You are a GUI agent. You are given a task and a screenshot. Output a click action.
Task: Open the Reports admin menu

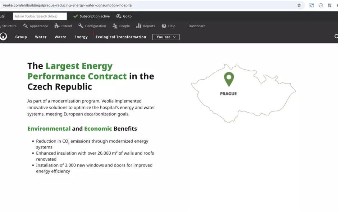pos(145,26)
